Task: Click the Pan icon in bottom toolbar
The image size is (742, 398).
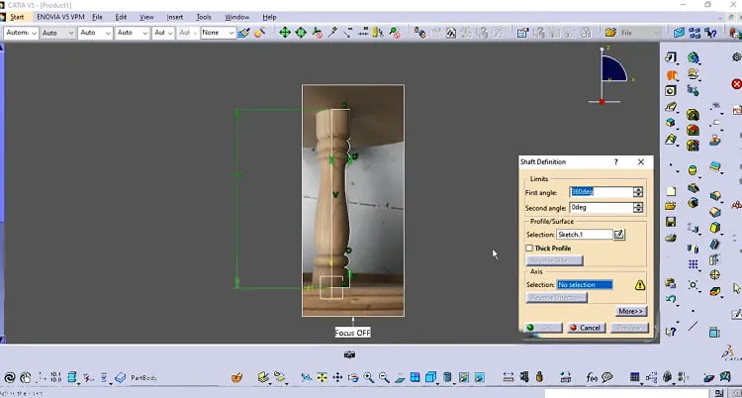Action: click(x=337, y=377)
